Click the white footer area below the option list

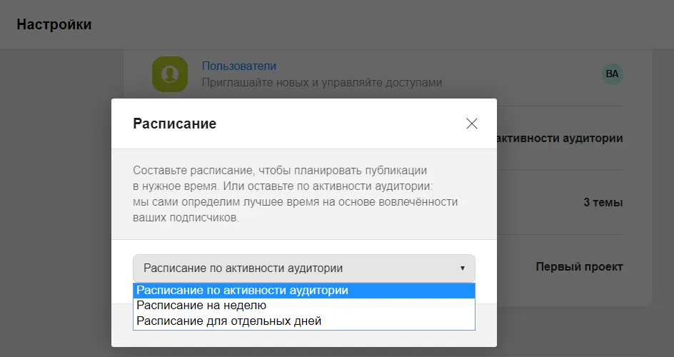[304, 338]
